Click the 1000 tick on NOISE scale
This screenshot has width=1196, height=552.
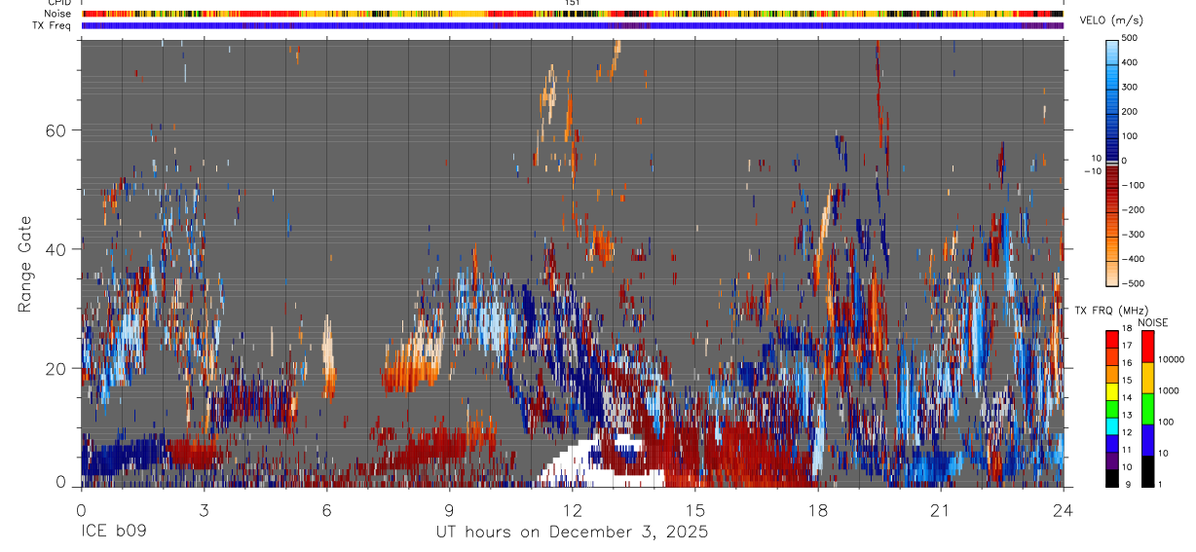[x=1170, y=390]
